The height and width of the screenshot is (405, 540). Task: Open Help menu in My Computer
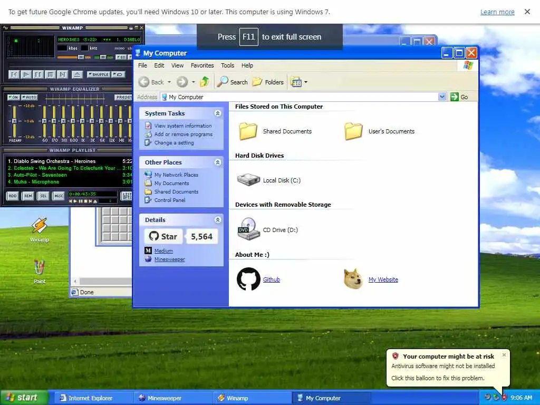[x=247, y=65]
